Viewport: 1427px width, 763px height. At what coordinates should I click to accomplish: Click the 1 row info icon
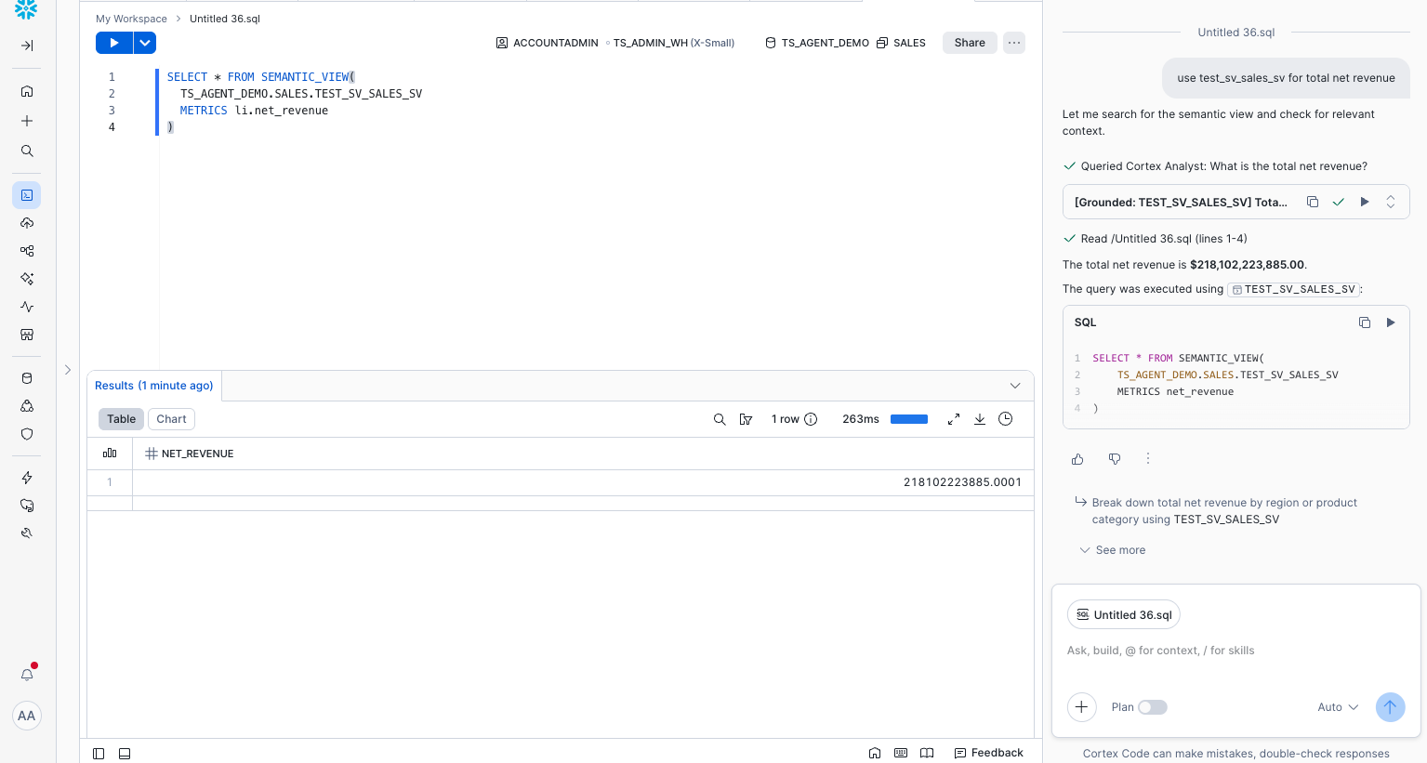811,419
